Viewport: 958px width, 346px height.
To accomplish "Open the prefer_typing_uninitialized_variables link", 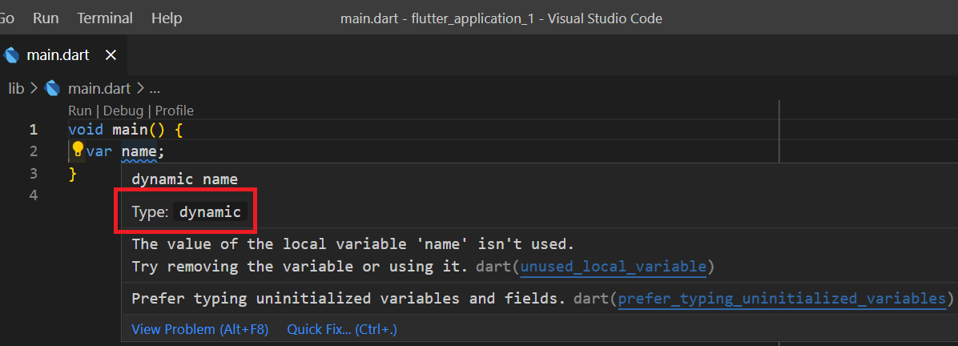I will [x=782, y=299].
